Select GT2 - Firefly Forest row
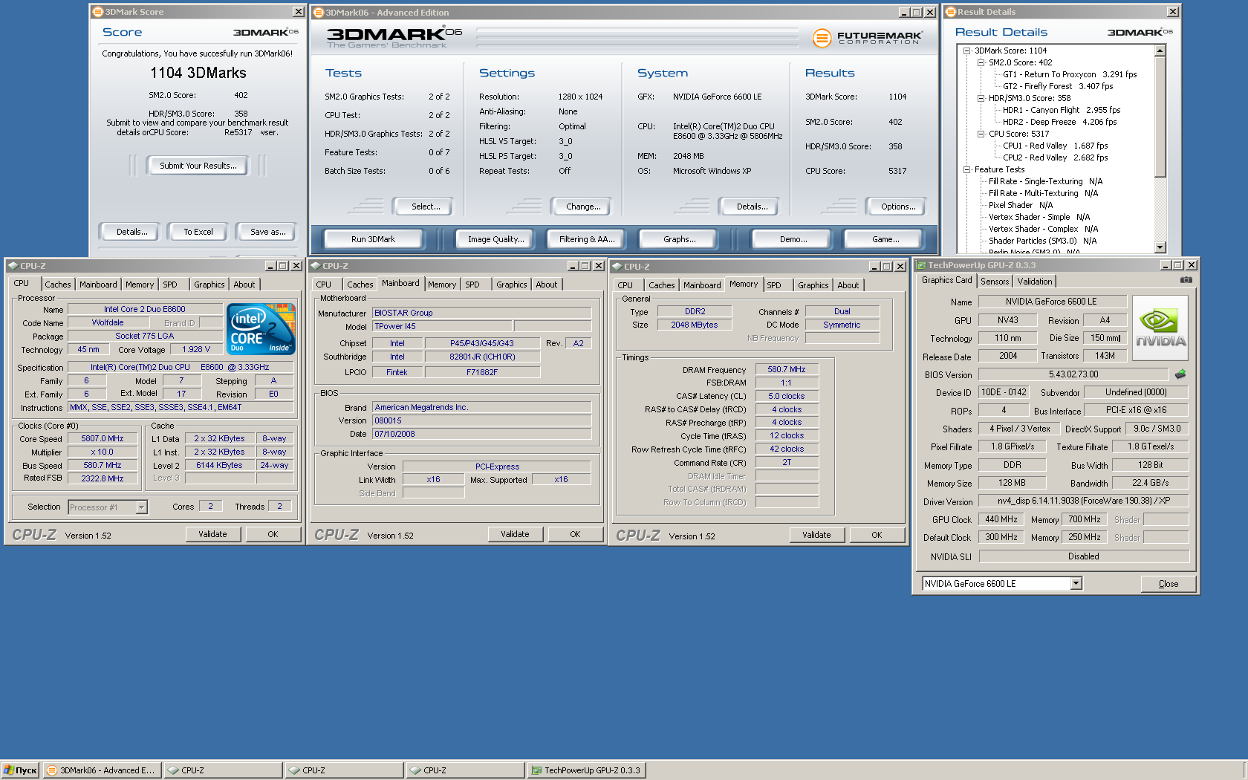The width and height of the screenshot is (1248, 780). [x=1058, y=86]
